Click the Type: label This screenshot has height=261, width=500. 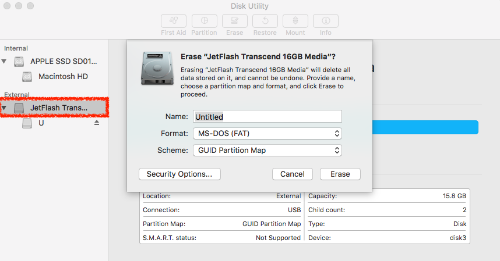pos(316,224)
